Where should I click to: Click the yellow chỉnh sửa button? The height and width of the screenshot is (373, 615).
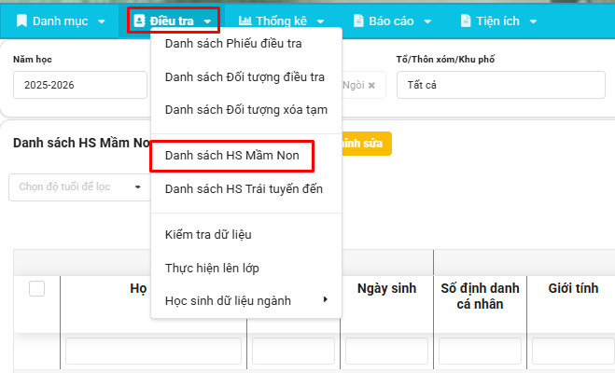(x=367, y=144)
